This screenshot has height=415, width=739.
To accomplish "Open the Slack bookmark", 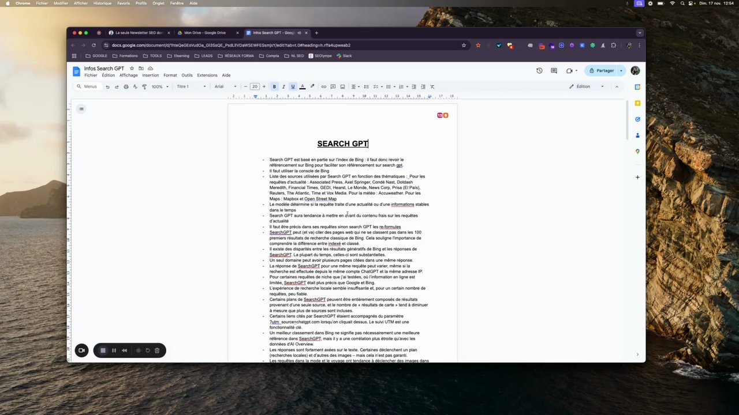I will coord(344,56).
